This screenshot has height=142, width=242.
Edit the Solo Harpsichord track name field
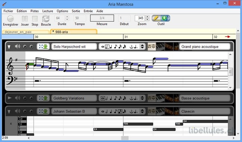pyautogui.click(x=74, y=46)
